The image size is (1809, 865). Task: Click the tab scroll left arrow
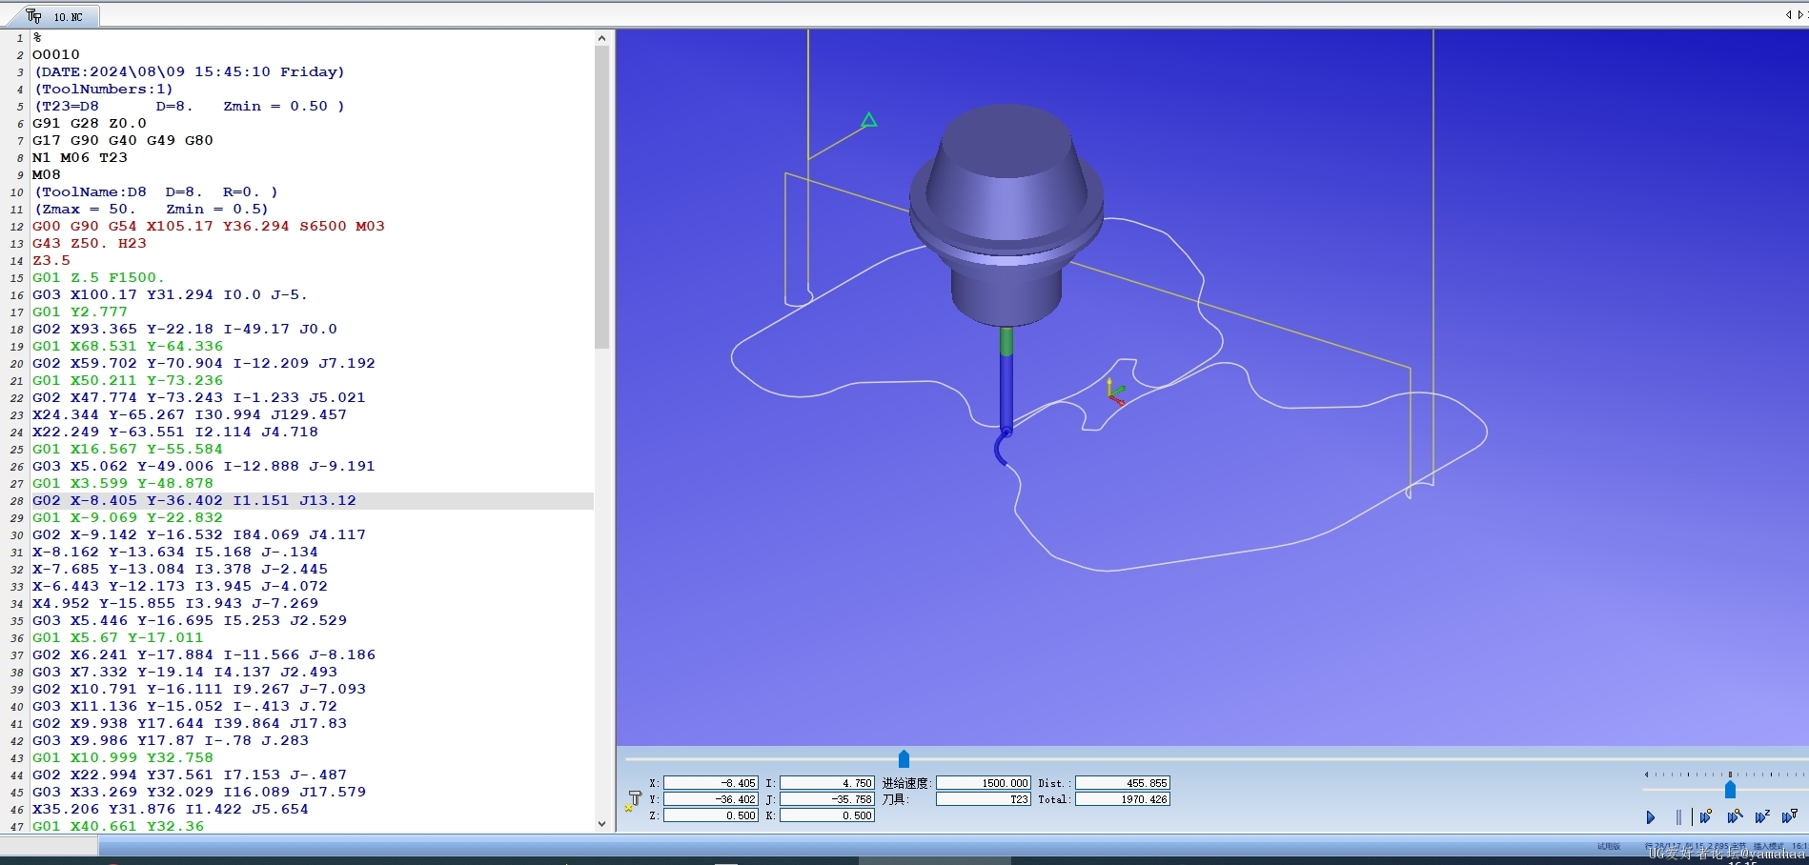click(x=1789, y=14)
